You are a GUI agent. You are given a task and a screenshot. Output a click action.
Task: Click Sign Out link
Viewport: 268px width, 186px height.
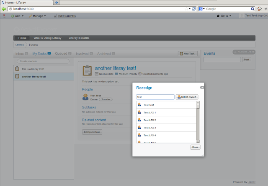point(263,16)
